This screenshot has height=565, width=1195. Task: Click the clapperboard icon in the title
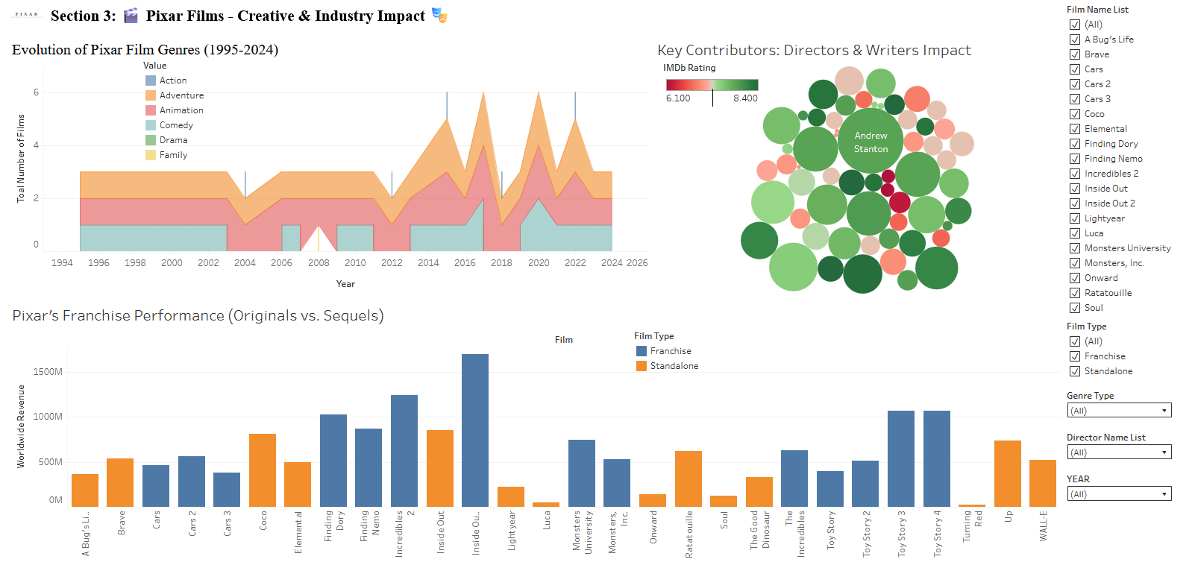131,16
